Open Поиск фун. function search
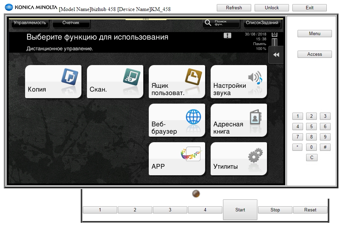 tap(221, 23)
